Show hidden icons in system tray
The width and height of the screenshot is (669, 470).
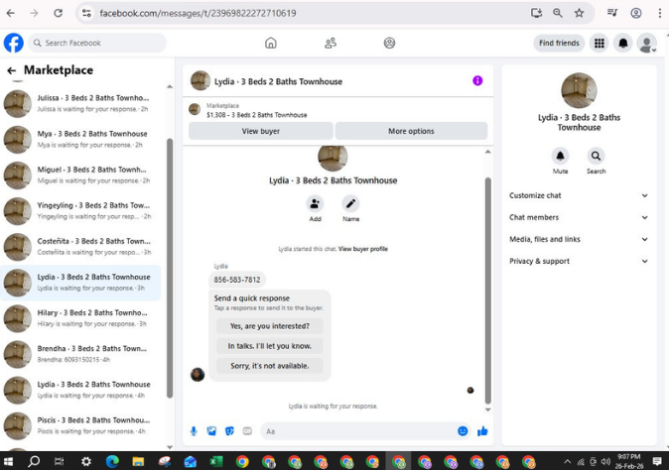pyautogui.click(x=567, y=461)
